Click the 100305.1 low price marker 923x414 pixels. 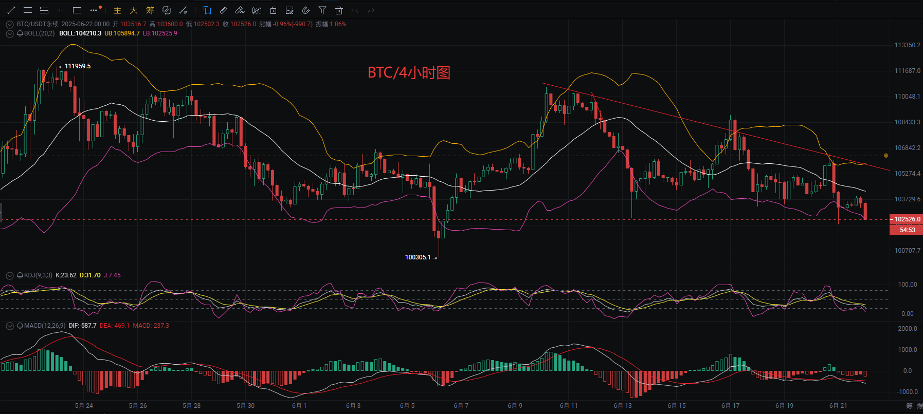pos(418,257)
